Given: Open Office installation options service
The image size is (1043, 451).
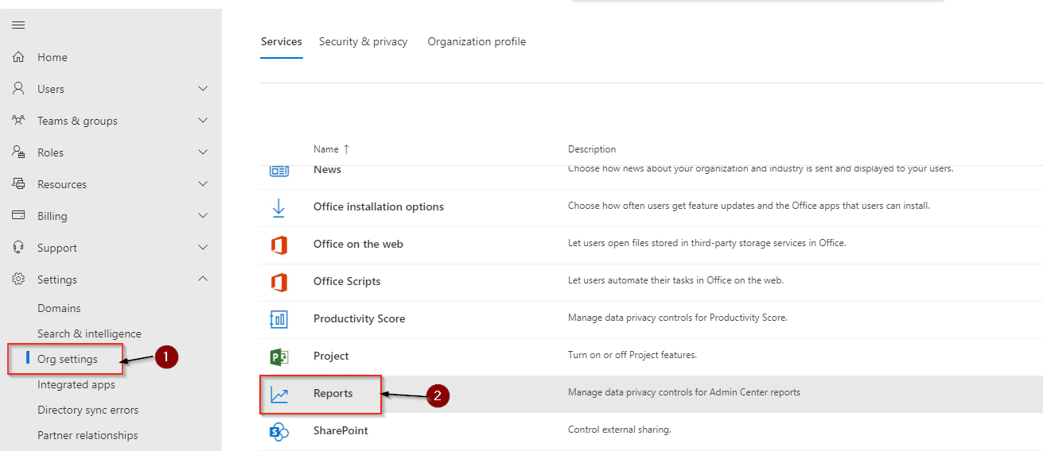Looking at the screenshot, I should (379, 206).
